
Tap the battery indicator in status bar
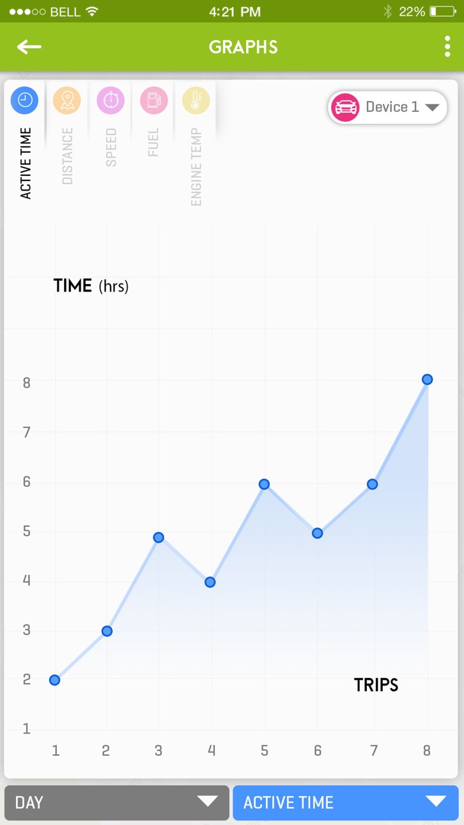click(442, 12)
